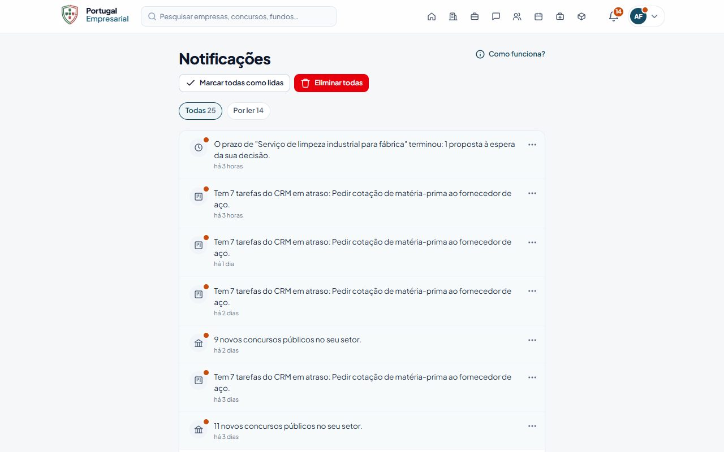Open the people network icon

point(517,16)
